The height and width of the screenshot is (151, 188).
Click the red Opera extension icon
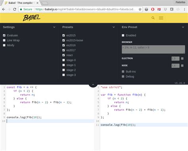153,9
